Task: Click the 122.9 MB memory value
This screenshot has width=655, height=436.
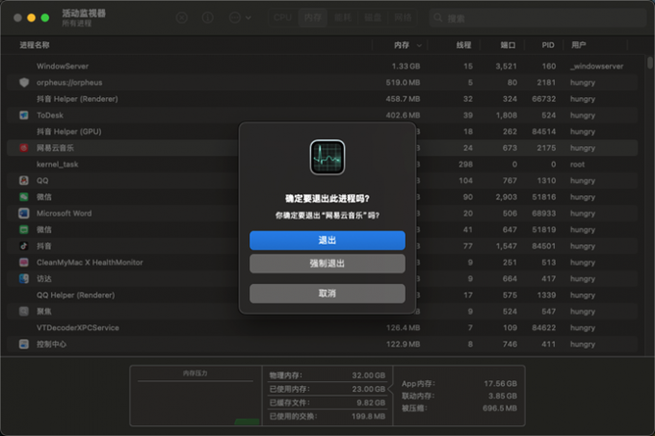Action: coord(403,345)
